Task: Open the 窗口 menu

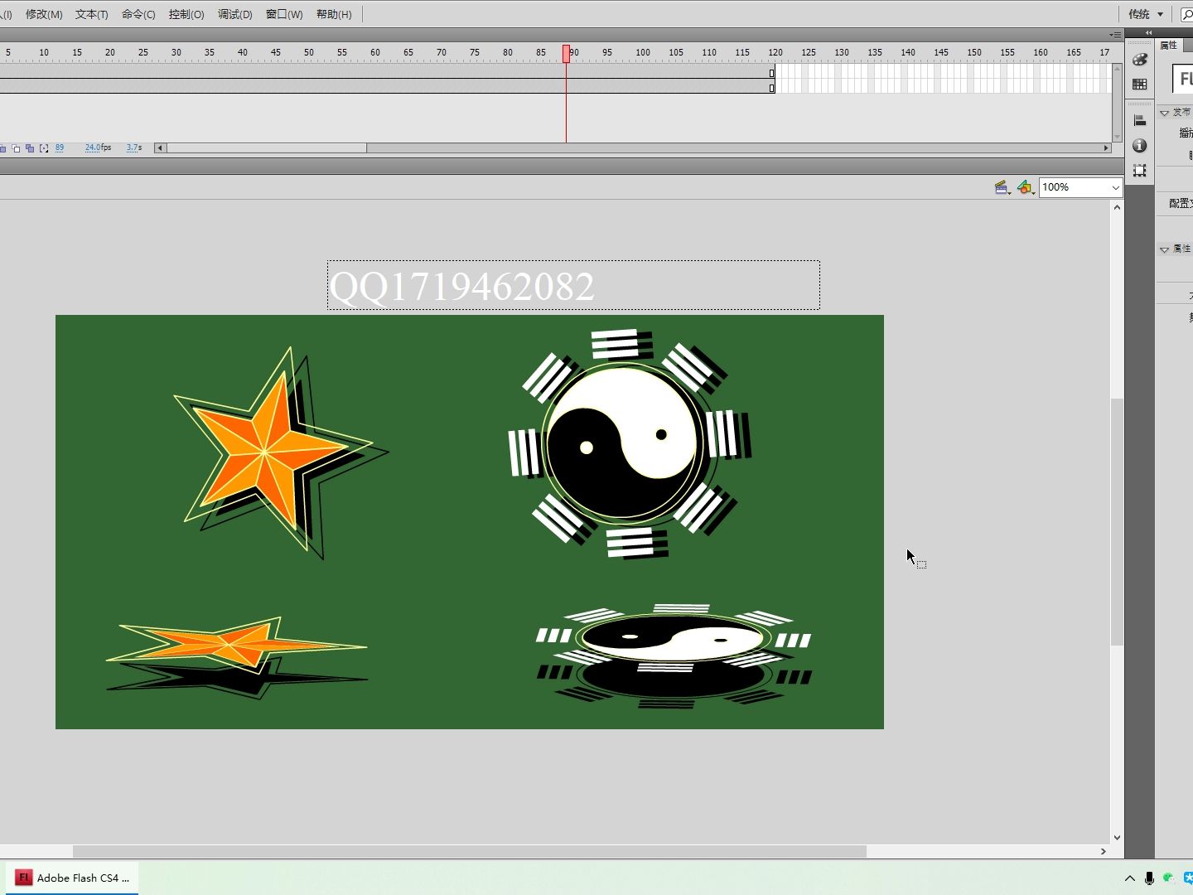Action: pos(283,14)
